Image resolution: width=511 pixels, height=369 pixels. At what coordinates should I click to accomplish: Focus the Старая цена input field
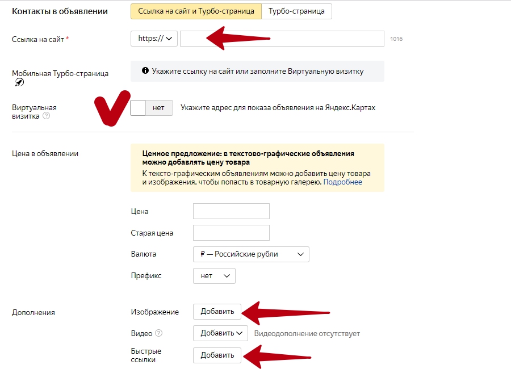[x=231, y=233]
